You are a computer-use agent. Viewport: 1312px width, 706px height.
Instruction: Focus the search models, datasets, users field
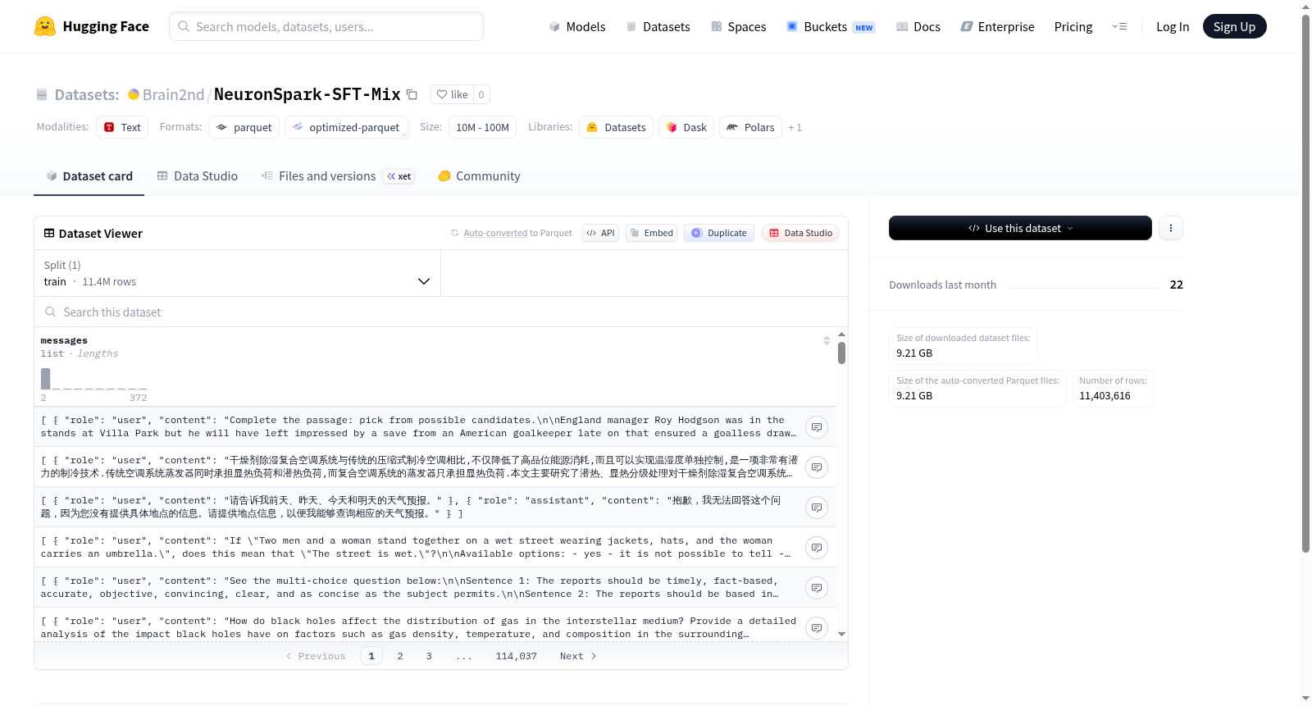(326, 26)
